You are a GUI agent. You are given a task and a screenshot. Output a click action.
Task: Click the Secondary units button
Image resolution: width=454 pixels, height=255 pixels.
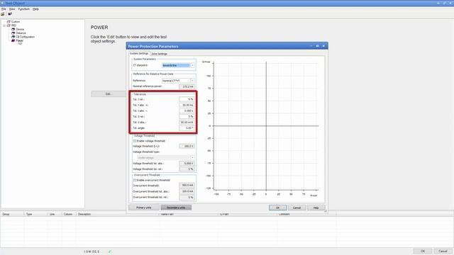(x=176, y=208)
